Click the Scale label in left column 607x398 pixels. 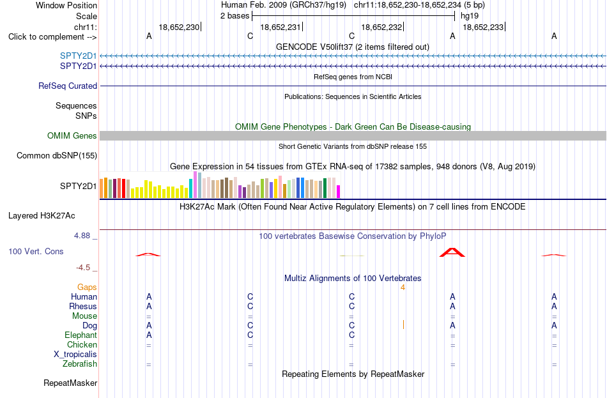[86, 16]
